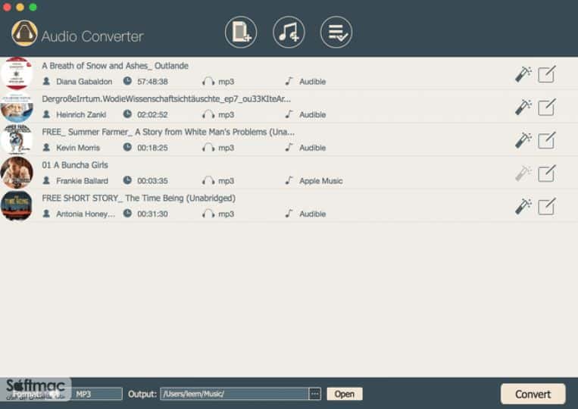
Task: Click Apple Music source label
Action: pos(321,181)
